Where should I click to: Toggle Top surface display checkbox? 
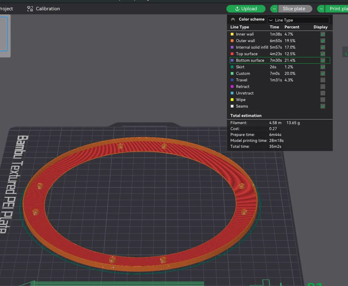click(323, 54)
